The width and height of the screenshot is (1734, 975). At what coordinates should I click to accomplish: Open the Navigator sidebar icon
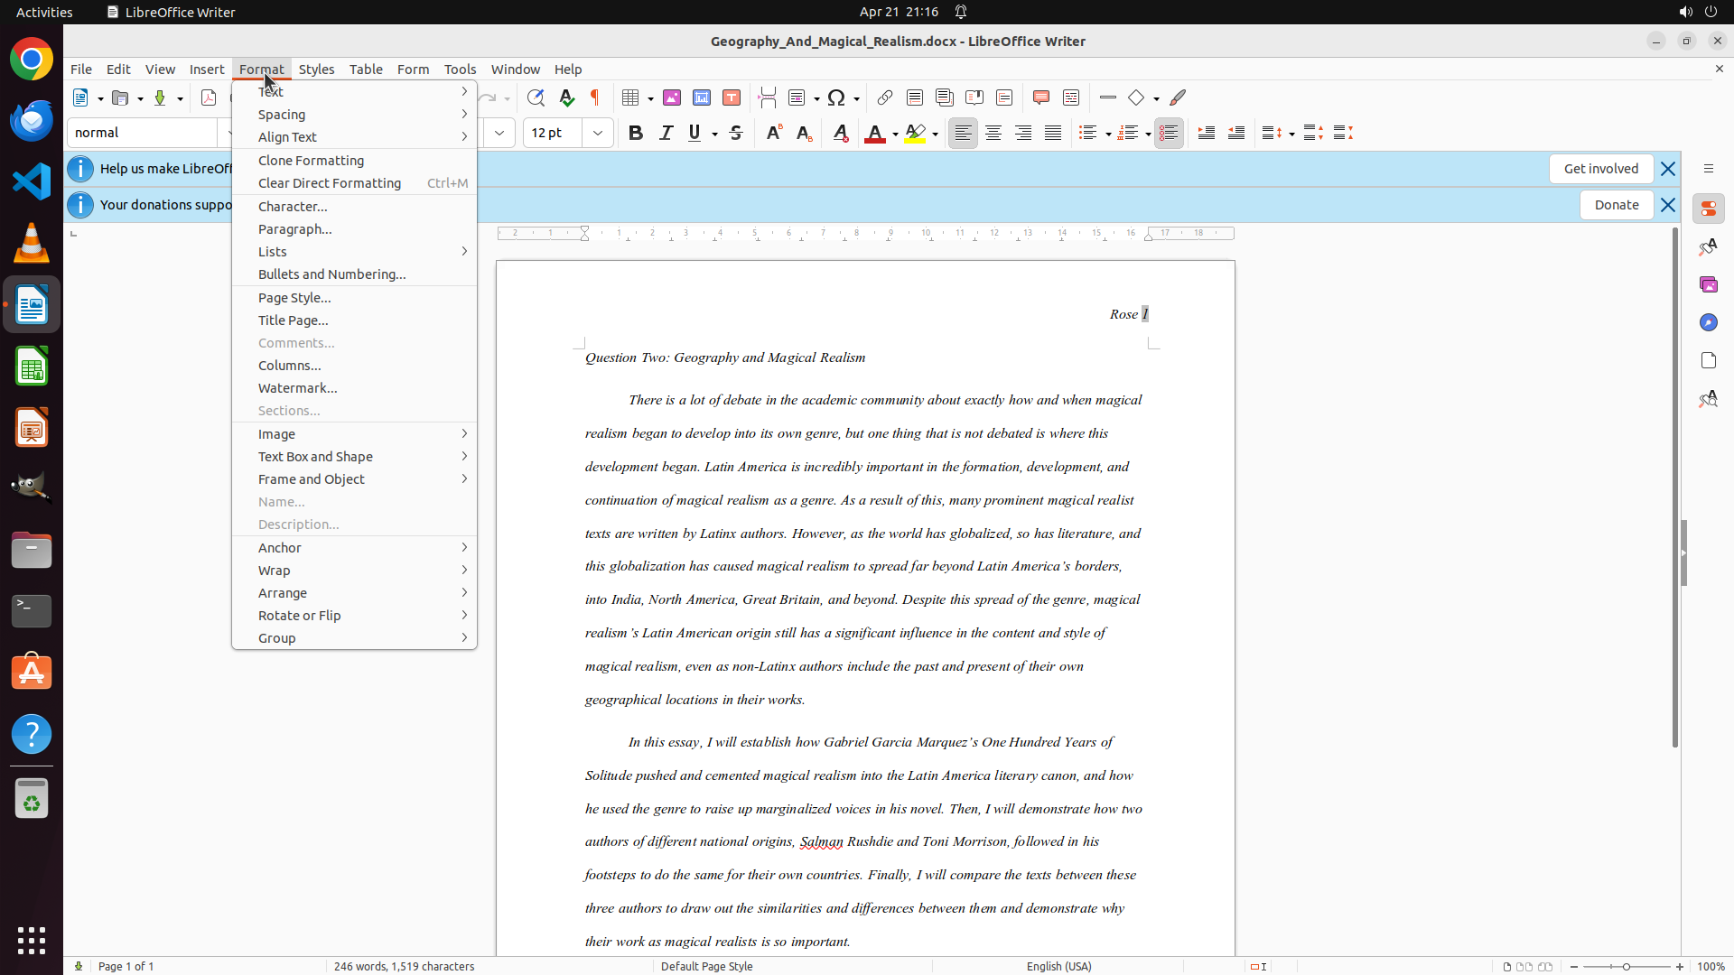[1708, 322]
